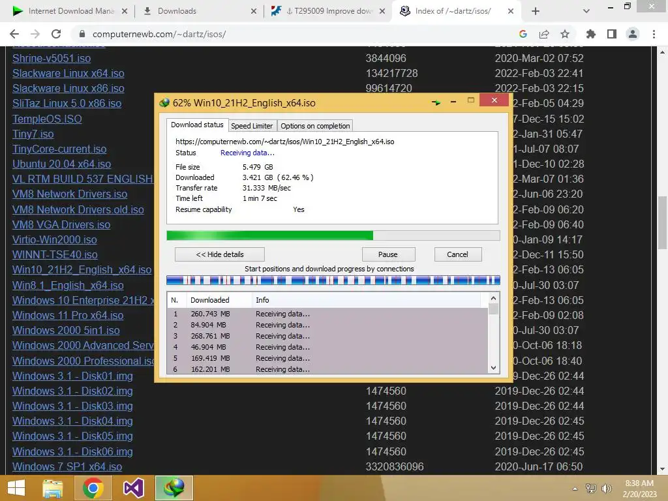Image resolution: width=668 pixels, height=501 pixels.
Task: Share this page icon
Action: coord(544,34)
